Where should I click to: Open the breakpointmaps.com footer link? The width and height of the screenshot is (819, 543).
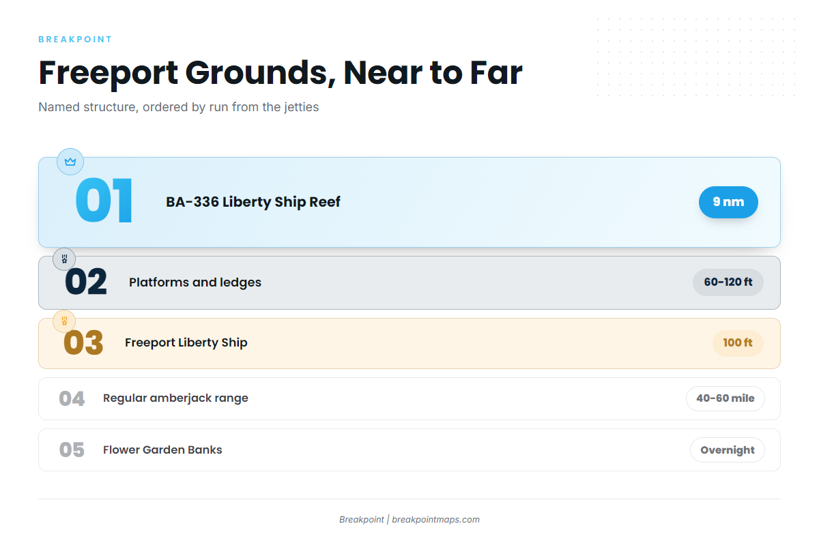pyautogui.click(x=435, y=520)
